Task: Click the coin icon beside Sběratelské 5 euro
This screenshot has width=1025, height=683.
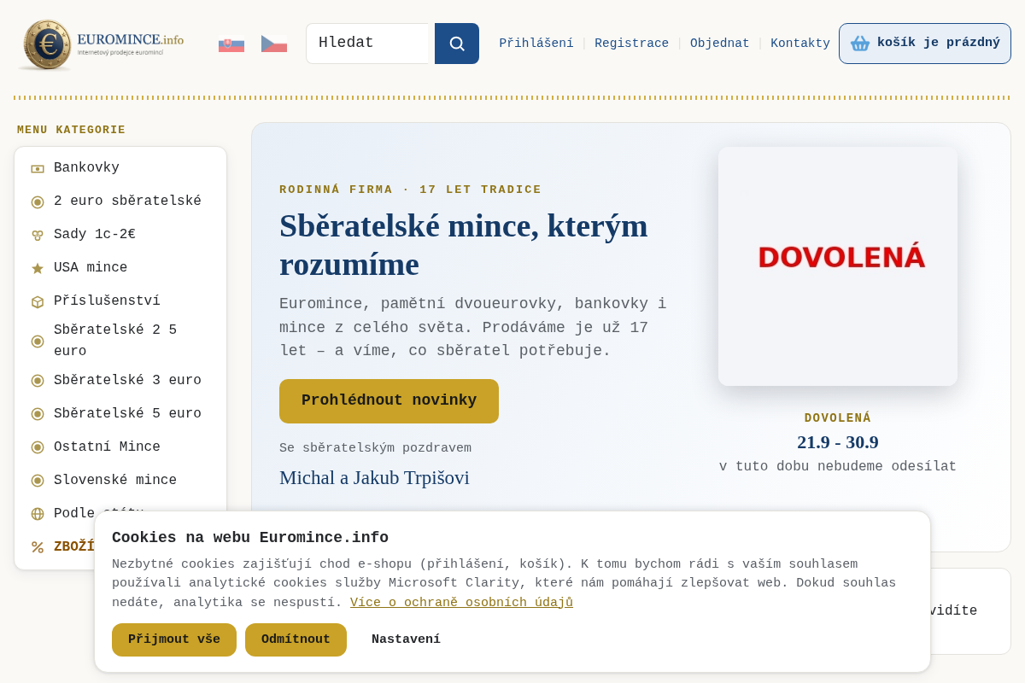Action: [38, 414]
